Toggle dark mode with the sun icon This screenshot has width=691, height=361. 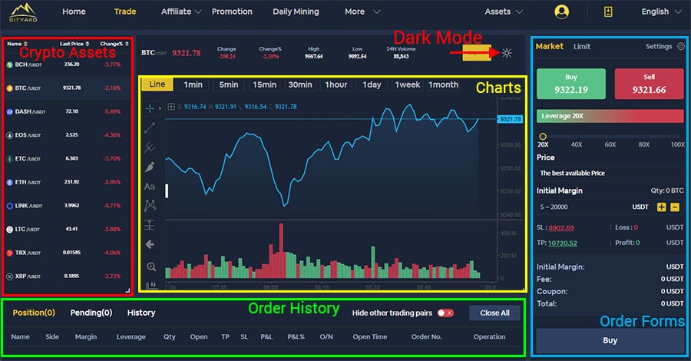point(506,52)
